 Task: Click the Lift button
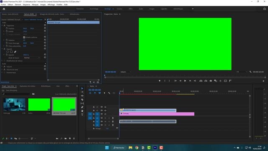[201, 81]
